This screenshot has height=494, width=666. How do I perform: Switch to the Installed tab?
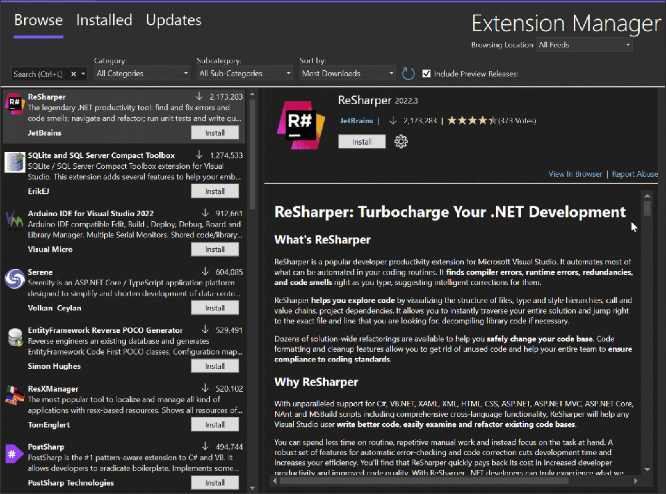tap(104, 20)
